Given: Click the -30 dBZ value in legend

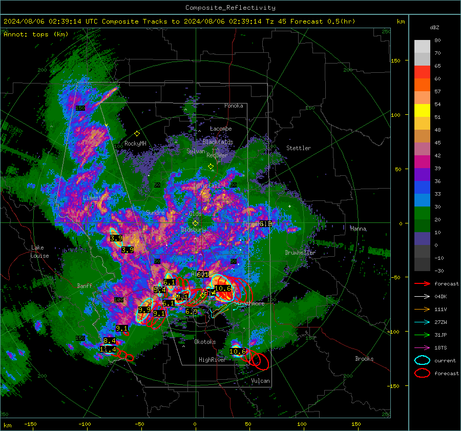Looking at the screenshot, I should pos(439,271).
